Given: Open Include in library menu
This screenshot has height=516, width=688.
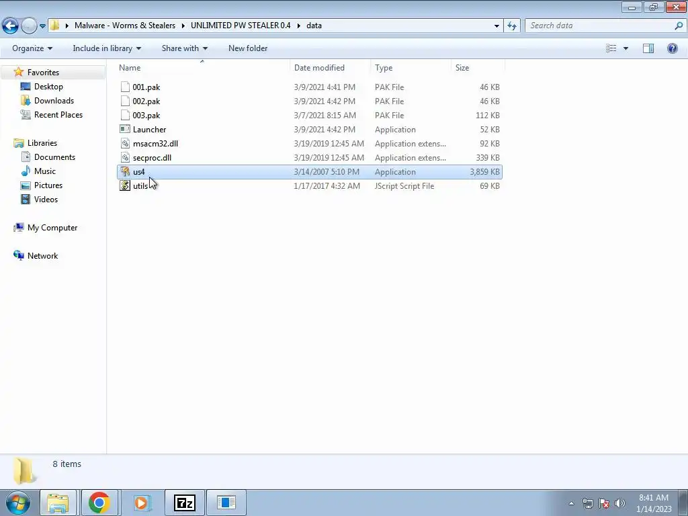Looking at the screenshot, I should click(107, 48).
